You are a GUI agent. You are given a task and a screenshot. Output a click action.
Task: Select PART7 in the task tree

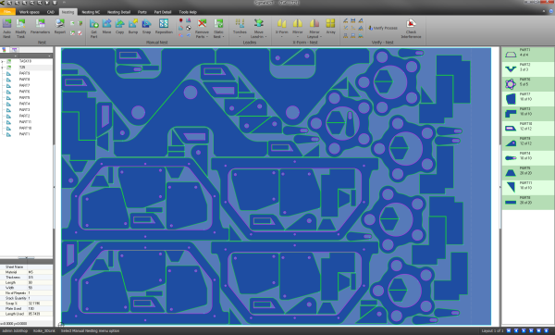[x=24, y=85]
